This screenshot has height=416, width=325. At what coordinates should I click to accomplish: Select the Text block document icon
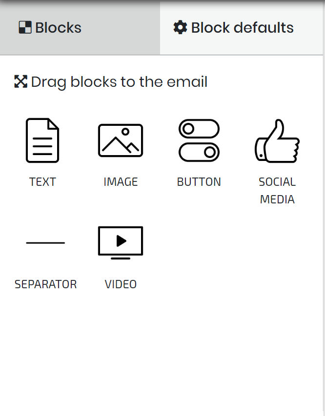tap(42, 140)
